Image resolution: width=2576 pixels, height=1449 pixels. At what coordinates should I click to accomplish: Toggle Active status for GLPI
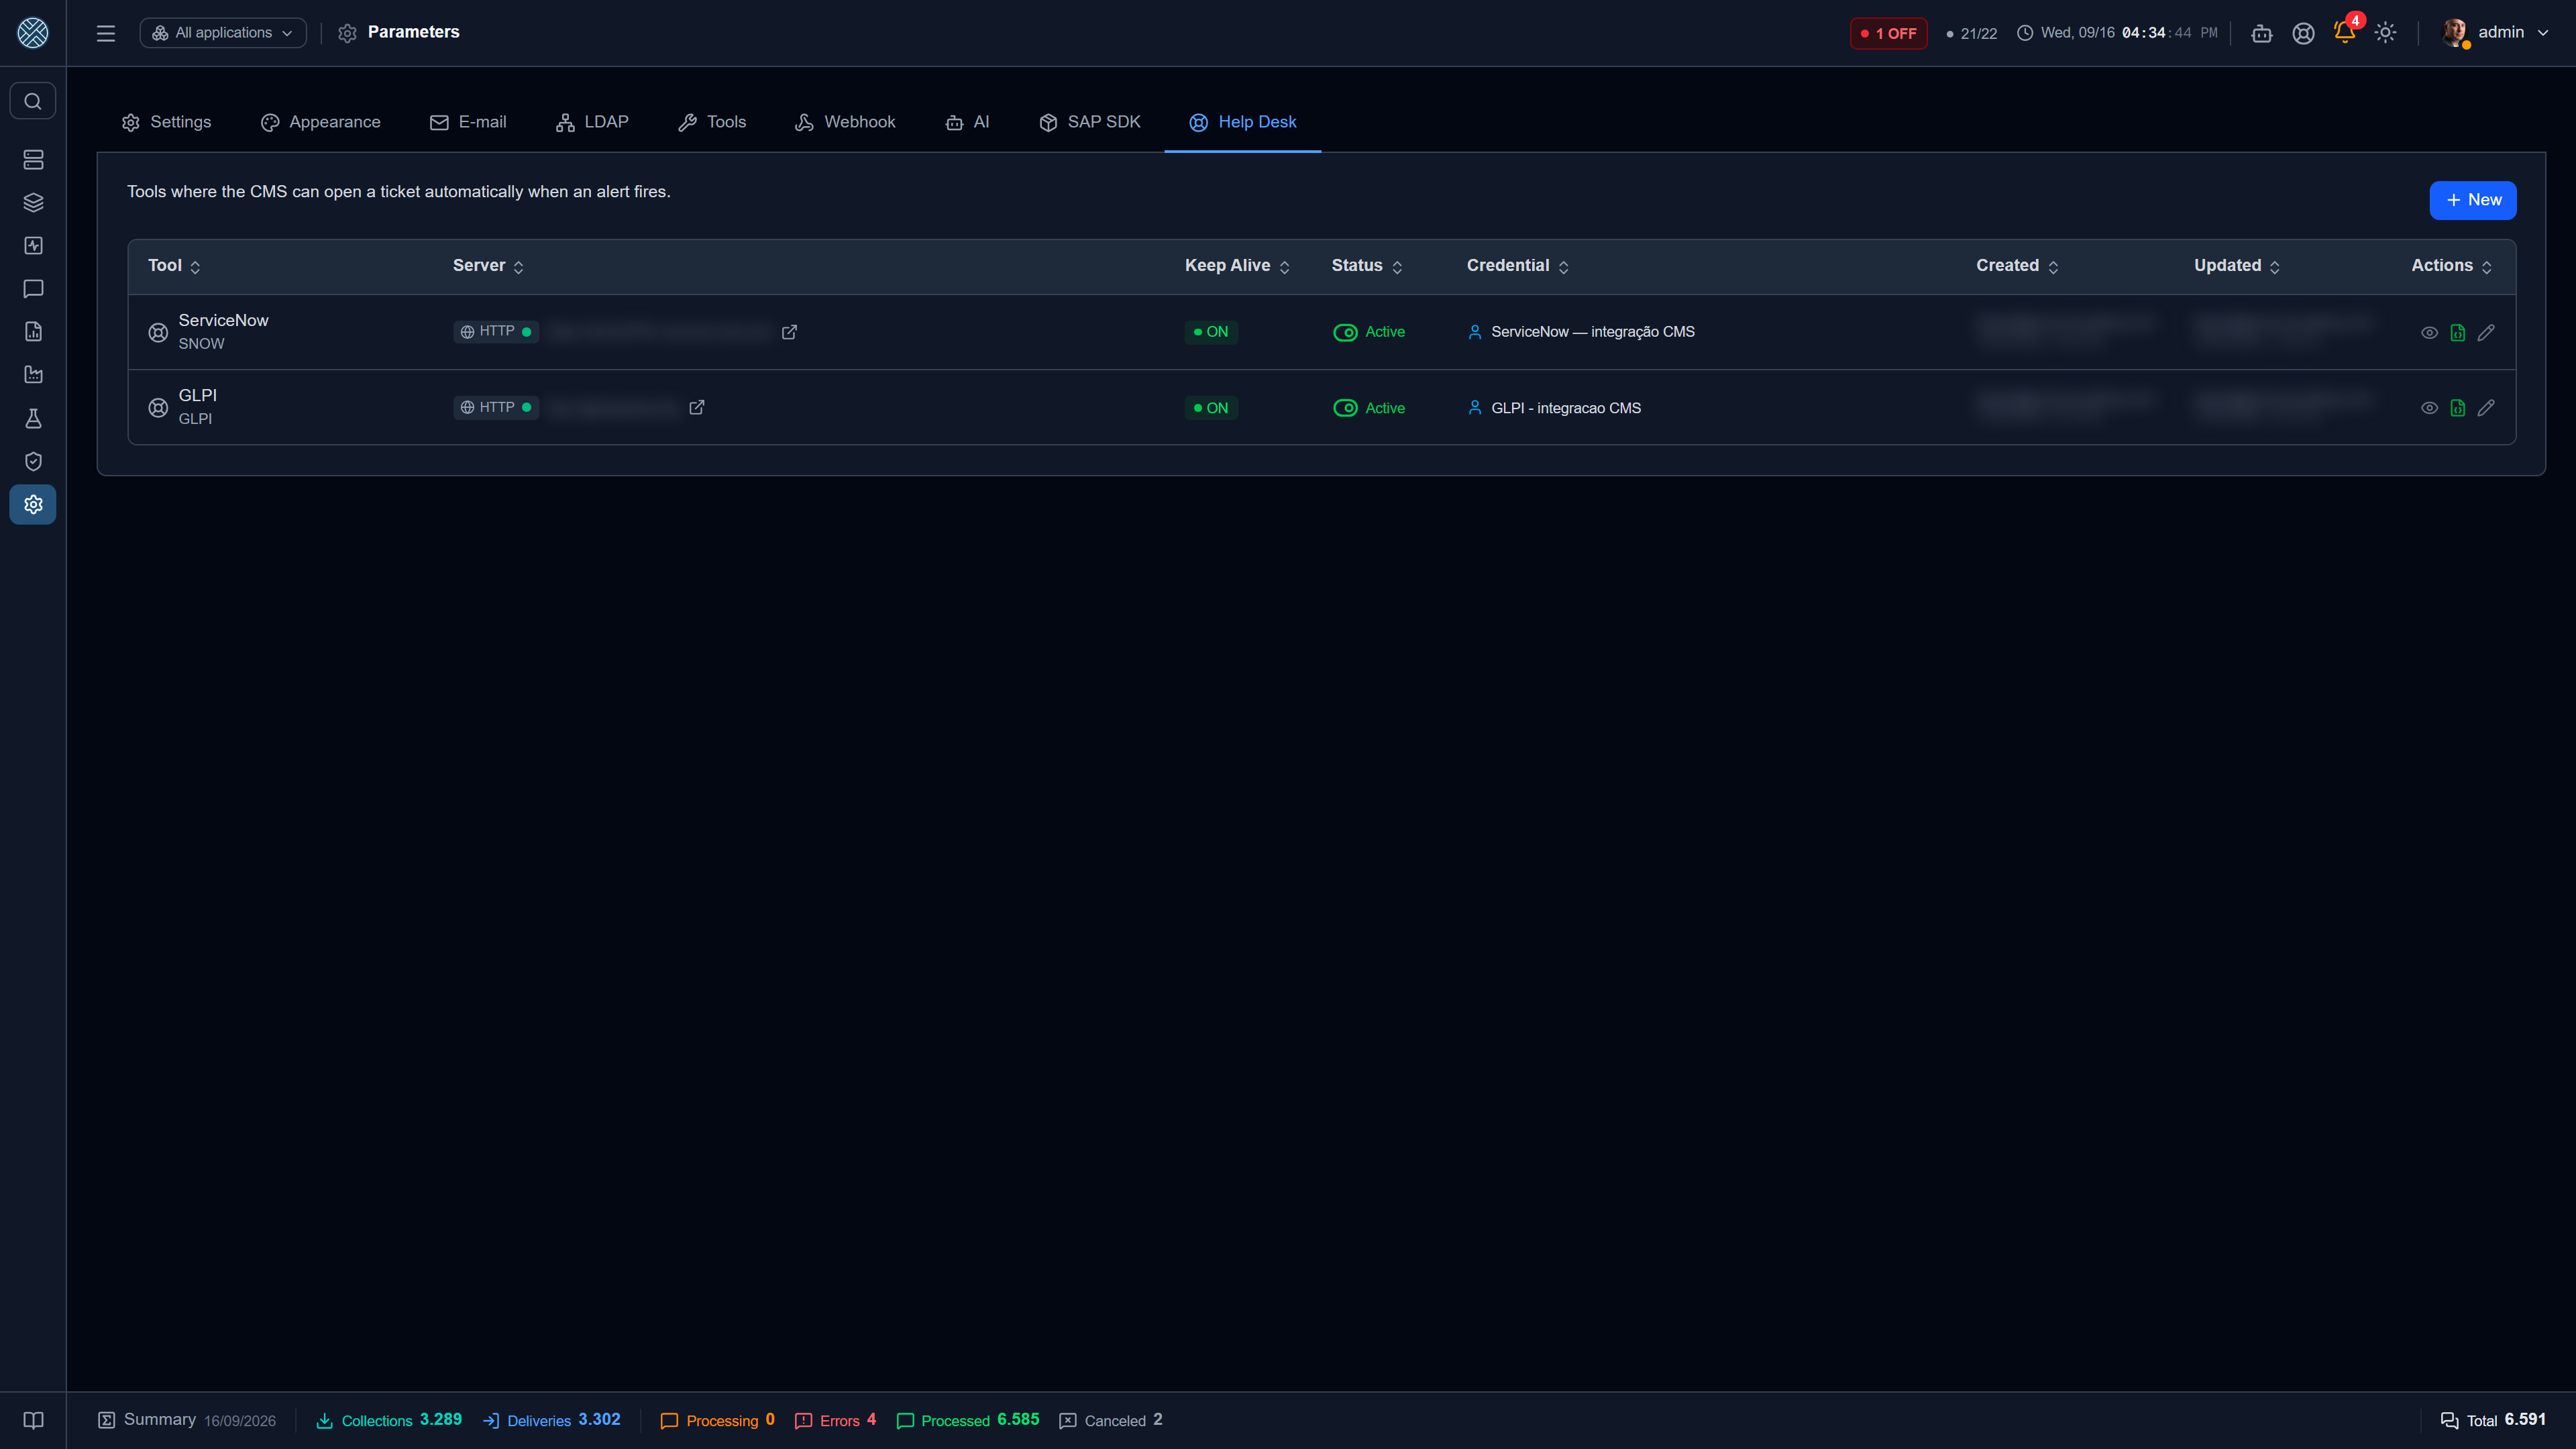tap(1369, 408)
